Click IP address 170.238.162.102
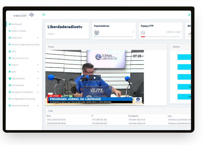Viewport: 203px width, 145px height. 99,120
